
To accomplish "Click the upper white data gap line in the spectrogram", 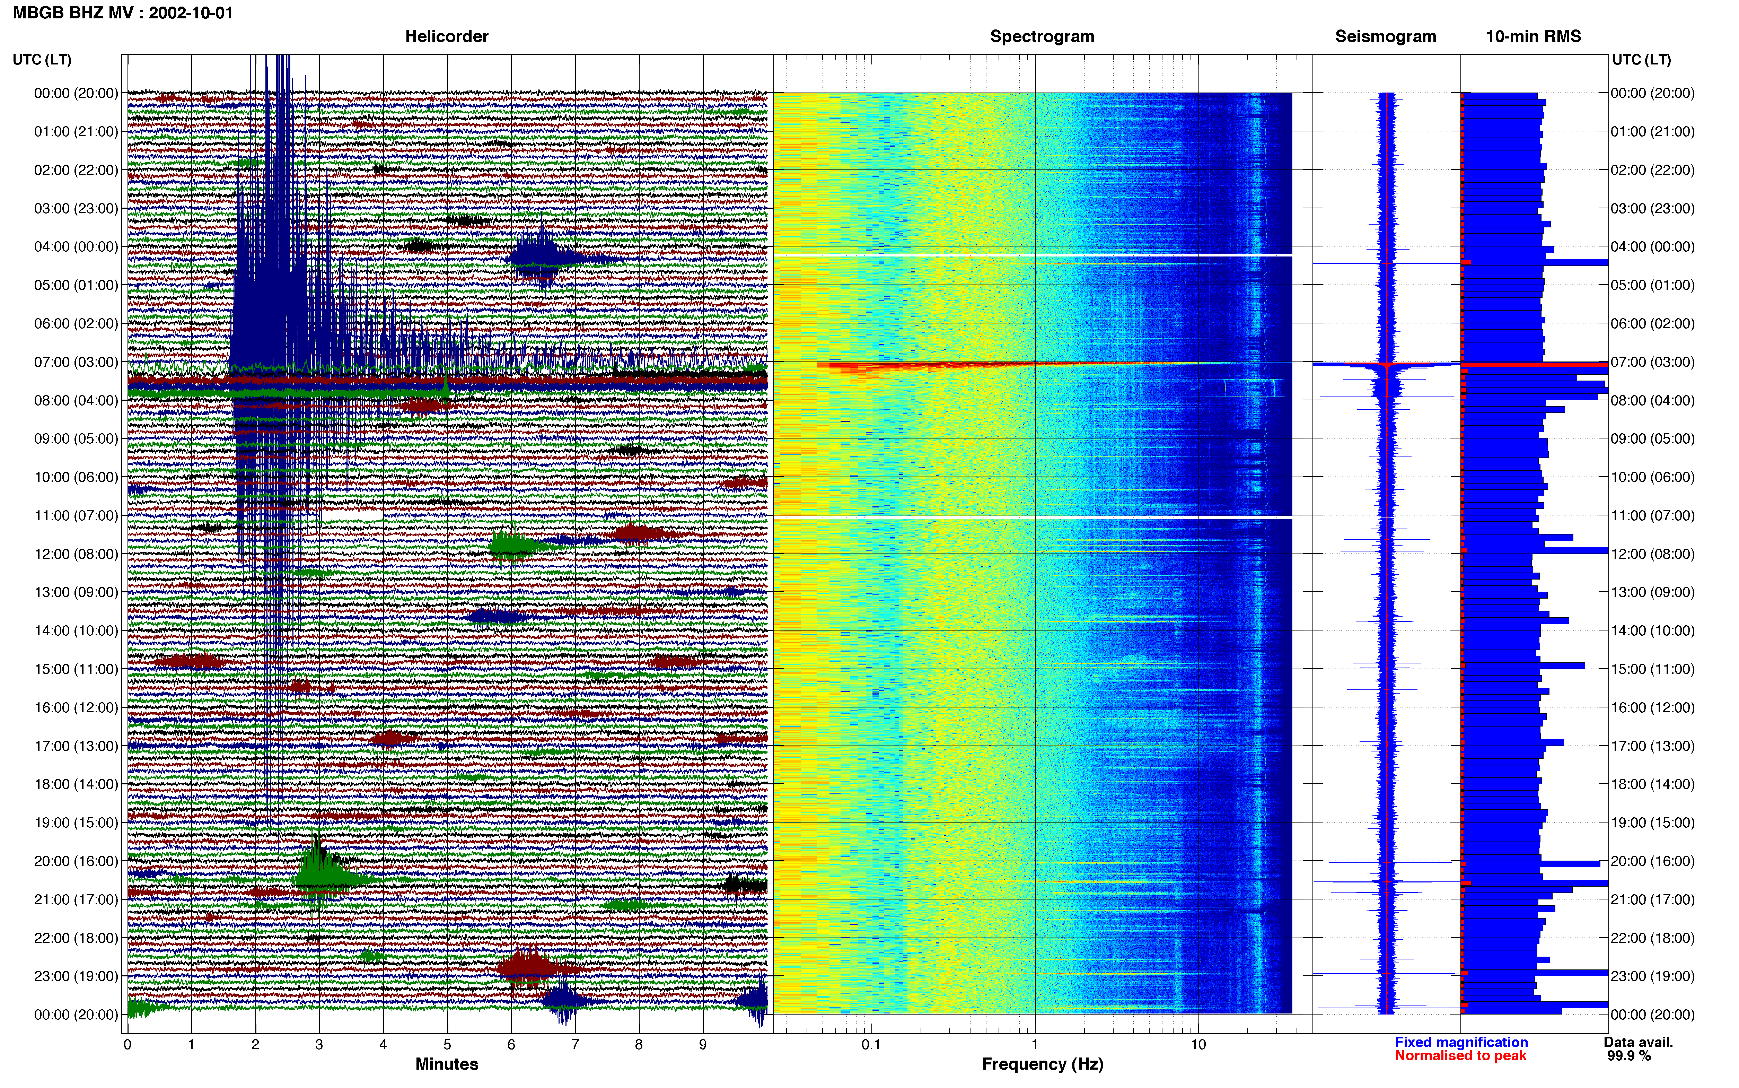I will (x=1033, y=255).
